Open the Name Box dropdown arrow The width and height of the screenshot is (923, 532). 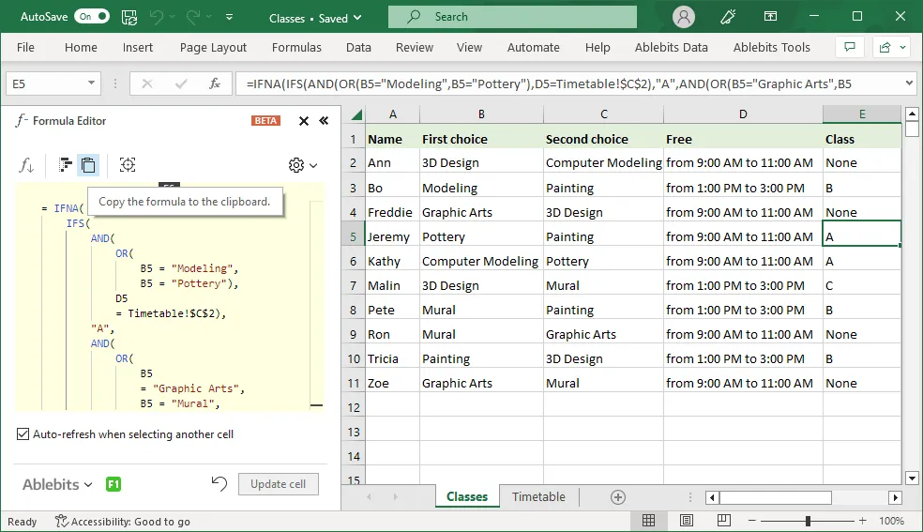click(91, 84)
